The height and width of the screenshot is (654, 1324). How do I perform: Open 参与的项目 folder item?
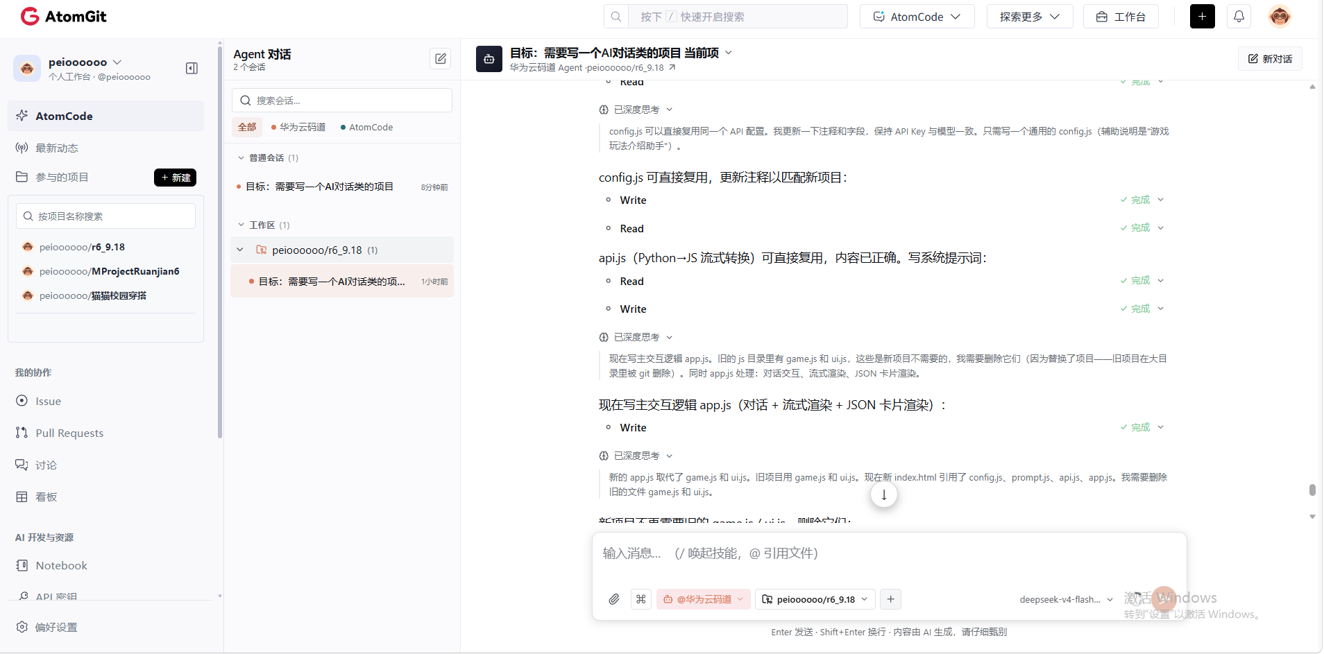click(62, 177)
